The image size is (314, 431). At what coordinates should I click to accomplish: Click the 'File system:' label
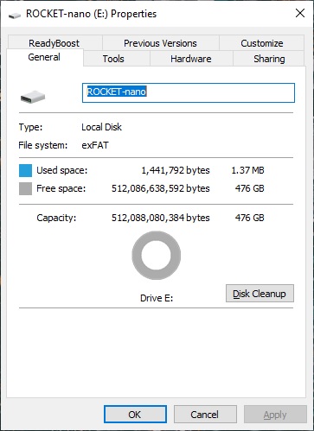43,145
